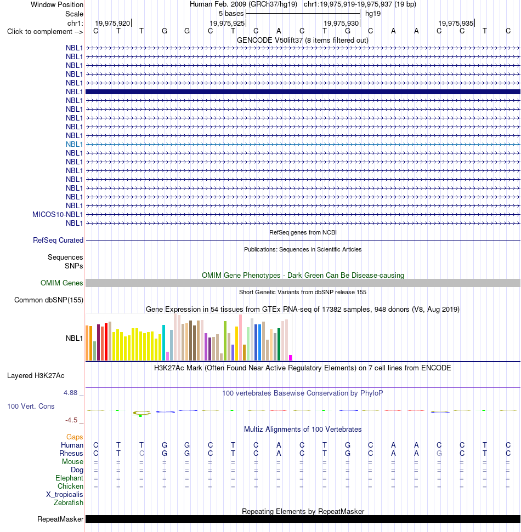This screenshot has width=521, height=532.
Task: Click the yellow-green PhyloP loop
Action: (x=141, y=413)
